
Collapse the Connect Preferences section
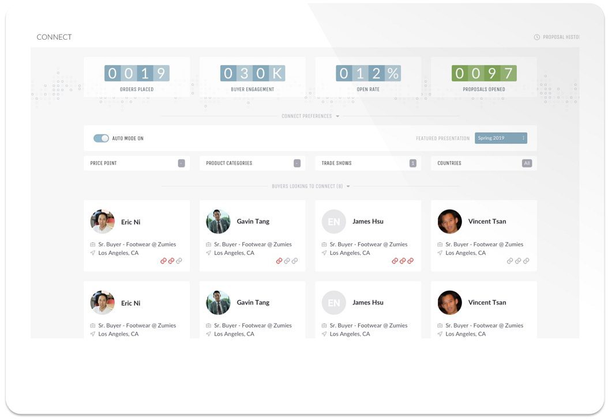pos(337,116)
